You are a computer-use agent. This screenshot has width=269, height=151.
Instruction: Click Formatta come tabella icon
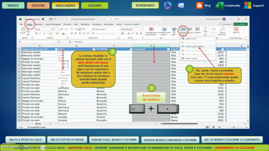164,29
